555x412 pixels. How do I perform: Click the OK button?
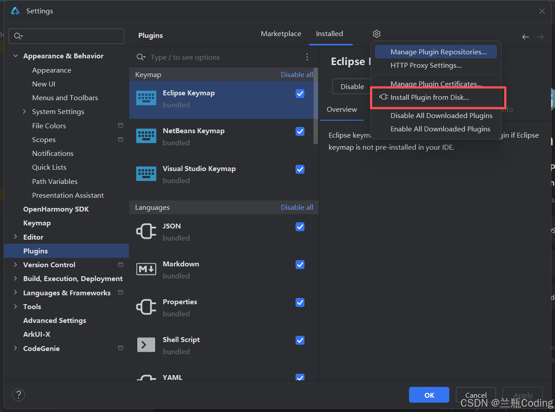tap(429, 395)
